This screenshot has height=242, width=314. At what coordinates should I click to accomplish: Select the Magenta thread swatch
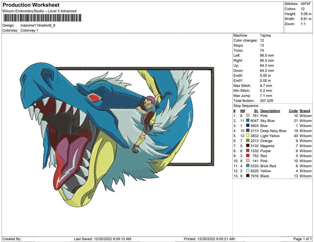coord(247,146)
